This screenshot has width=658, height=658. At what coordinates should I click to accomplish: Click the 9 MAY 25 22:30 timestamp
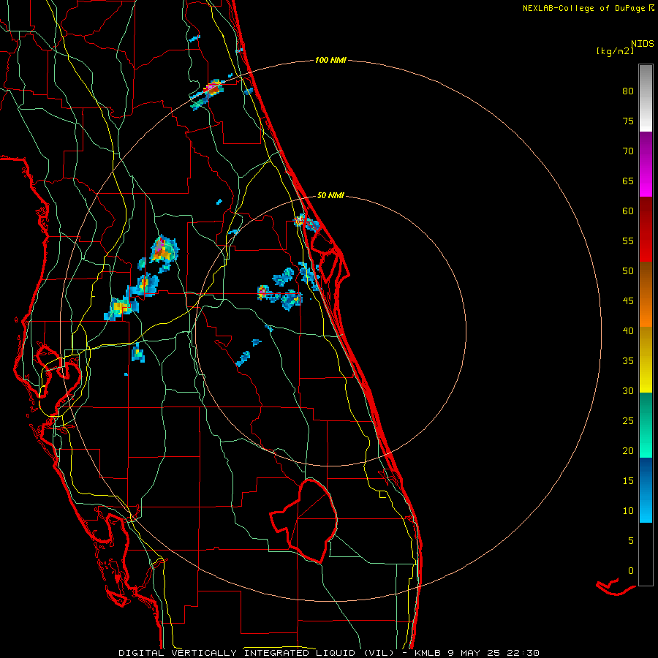tap(495, 653)
